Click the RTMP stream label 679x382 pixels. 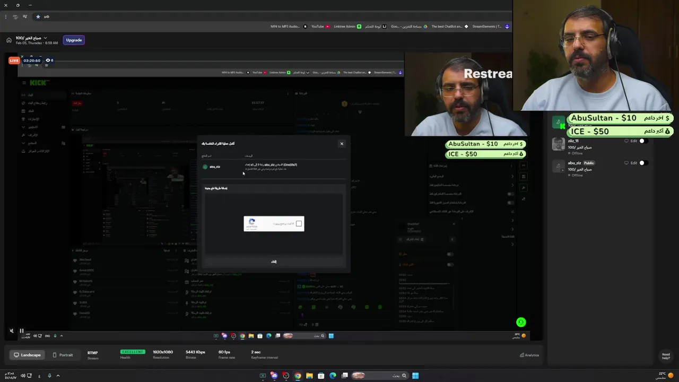pos(92,353)
